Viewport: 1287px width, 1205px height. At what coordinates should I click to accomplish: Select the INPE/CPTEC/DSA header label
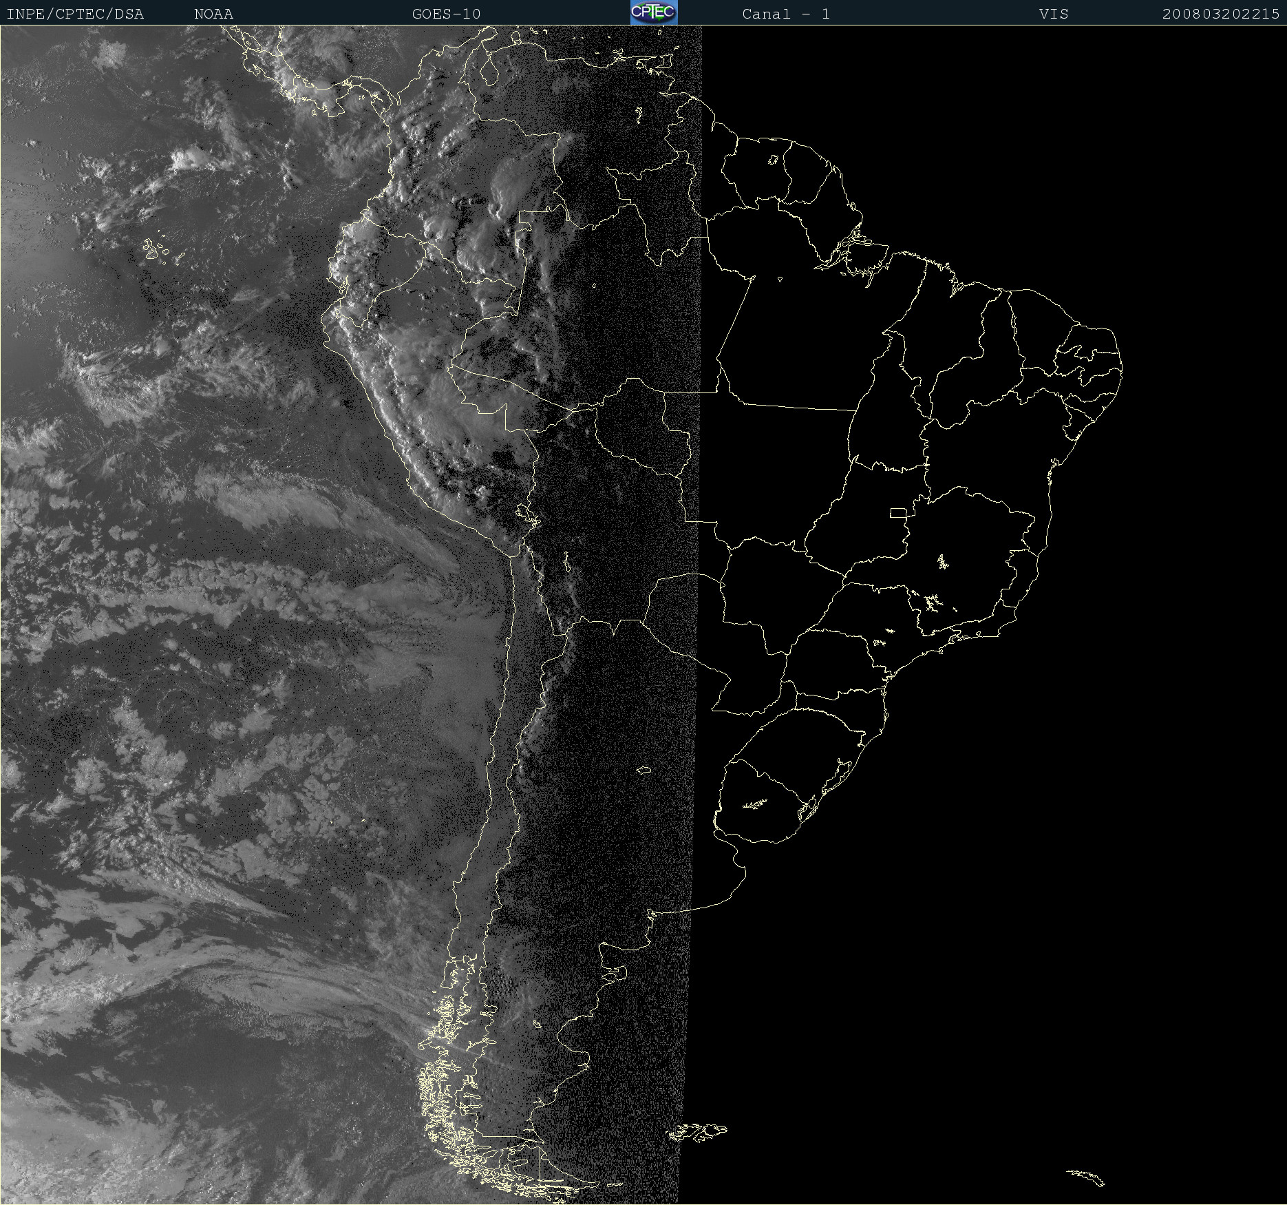click(75, 14)
